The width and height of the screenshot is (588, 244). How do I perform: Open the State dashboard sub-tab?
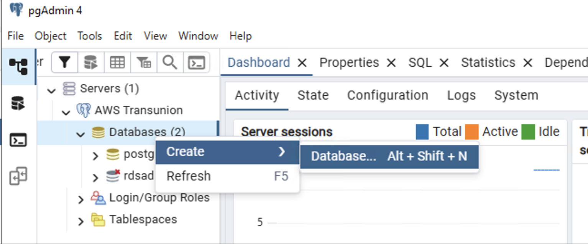pos(313,95)
